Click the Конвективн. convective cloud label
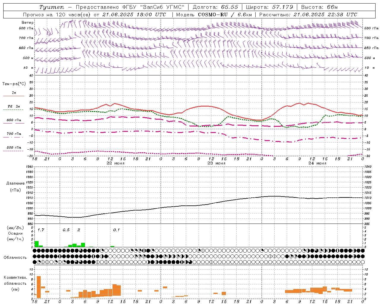 click(x=15, y=278)
